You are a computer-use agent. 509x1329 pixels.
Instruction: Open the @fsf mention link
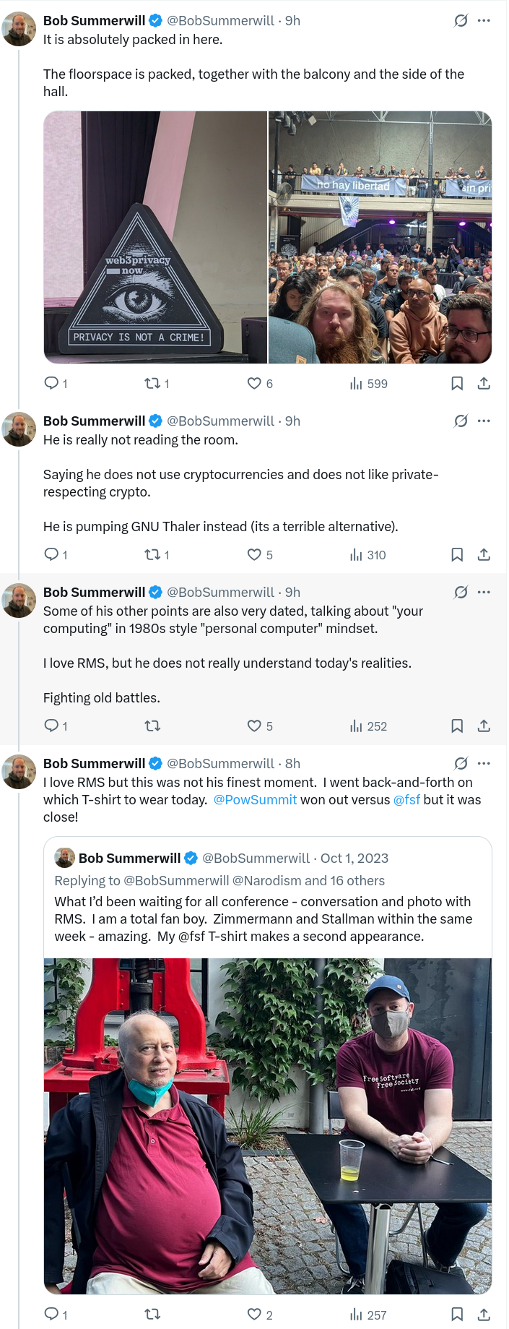tap(406, 800)
